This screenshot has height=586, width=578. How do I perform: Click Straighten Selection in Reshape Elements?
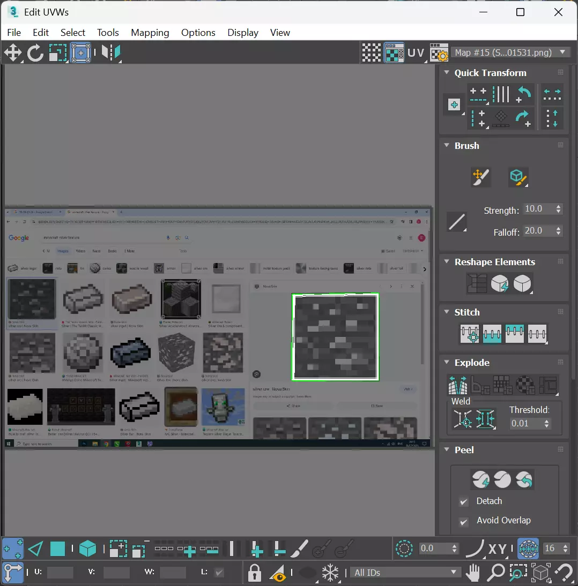coord(477,284)
